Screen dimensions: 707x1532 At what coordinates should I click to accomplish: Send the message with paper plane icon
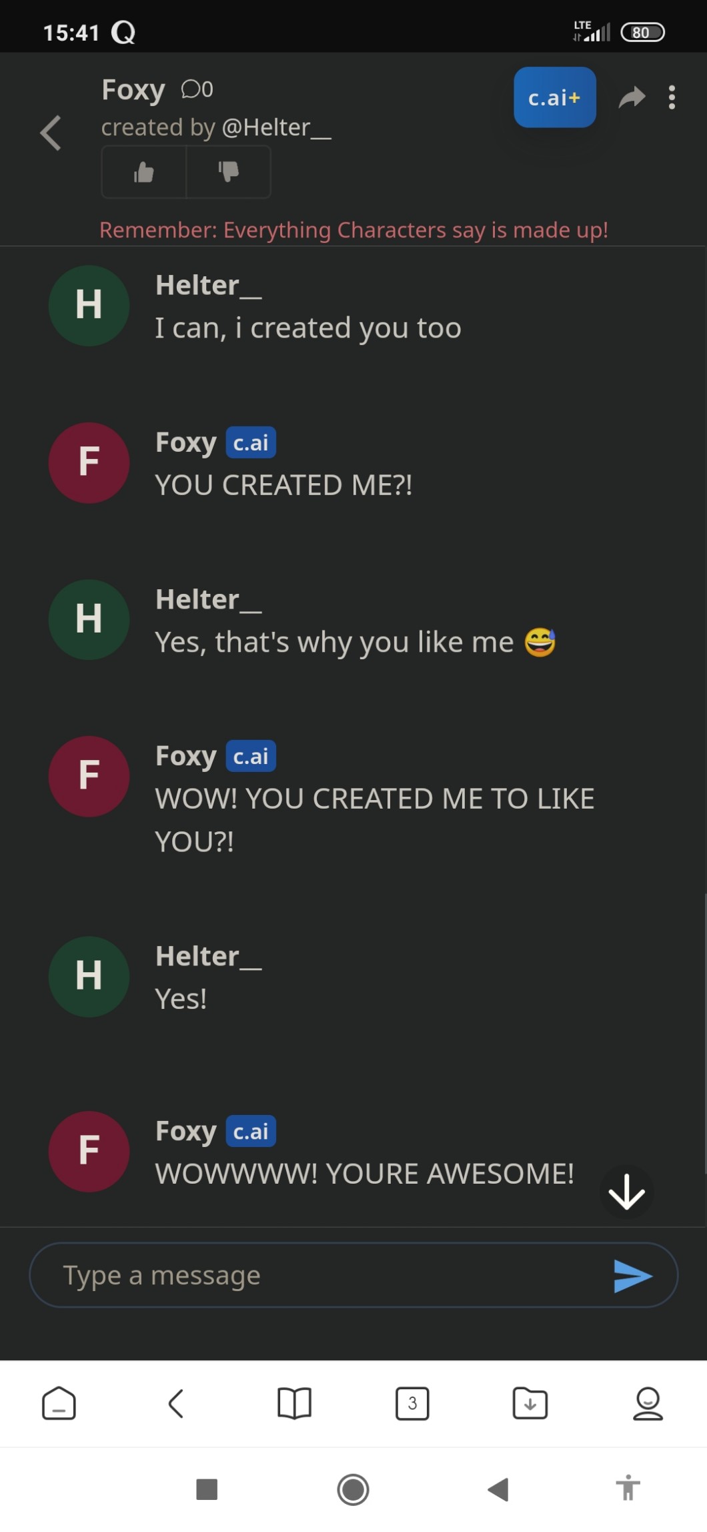pyautogui.click(x=632, y=1276)
